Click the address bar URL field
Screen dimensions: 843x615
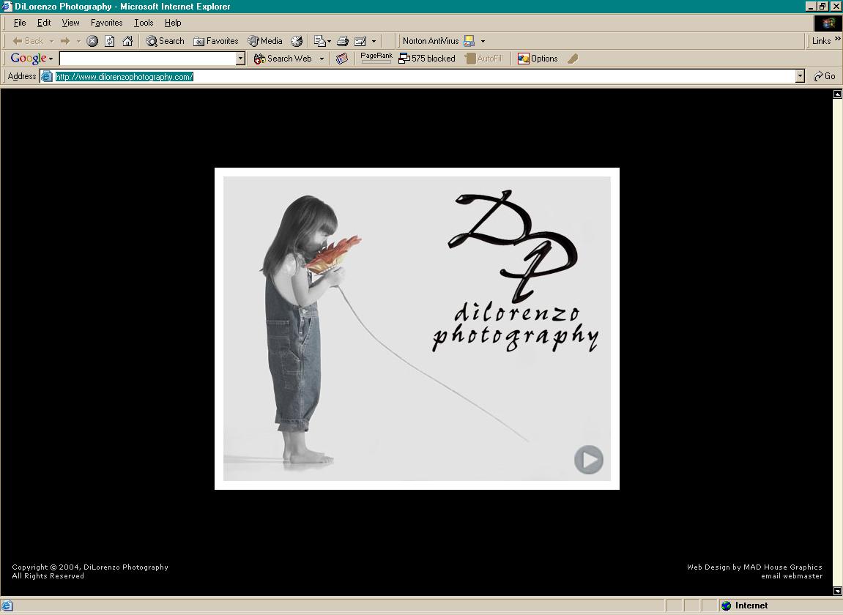tap(424, 76)
